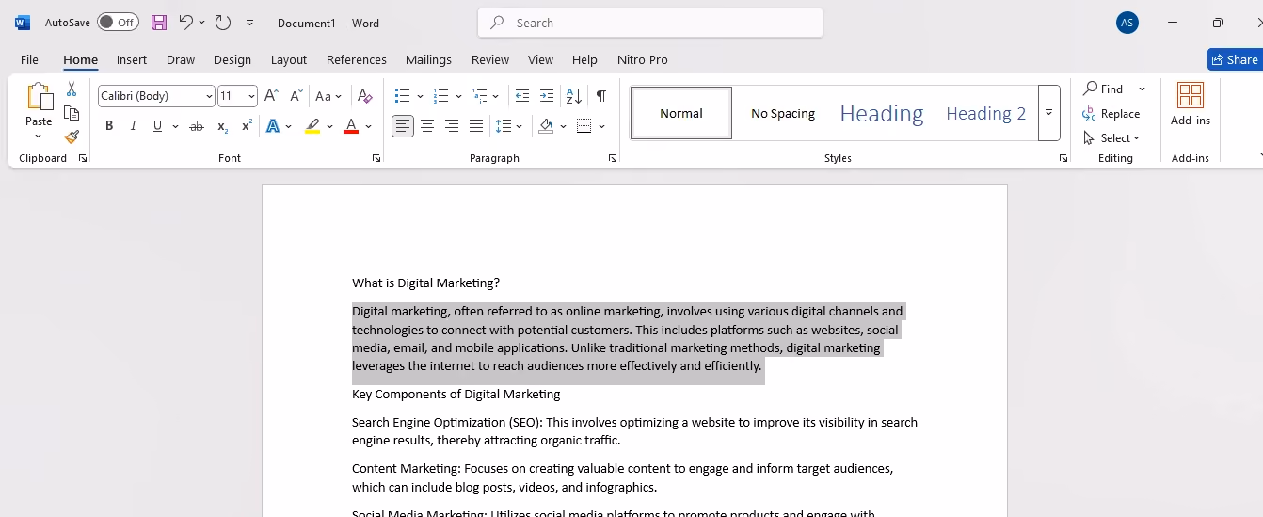Open the Paragraph dialog launcher
1263x517 pixels.
coord(613,158)
